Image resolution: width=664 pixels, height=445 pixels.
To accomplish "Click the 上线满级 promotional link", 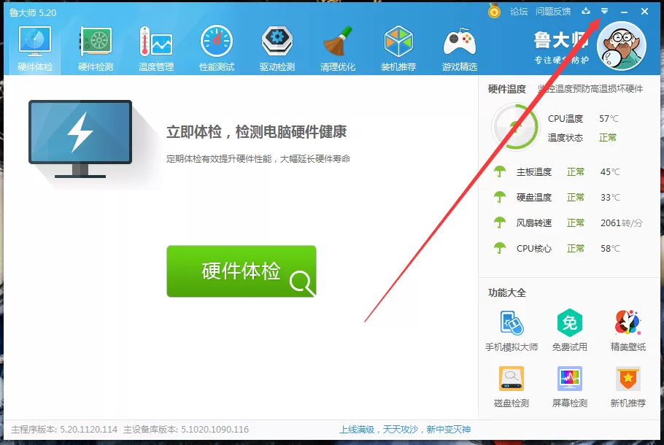I will click(405, 430).
